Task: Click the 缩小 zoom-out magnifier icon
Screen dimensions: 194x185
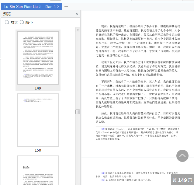Action: pos(22,22)
